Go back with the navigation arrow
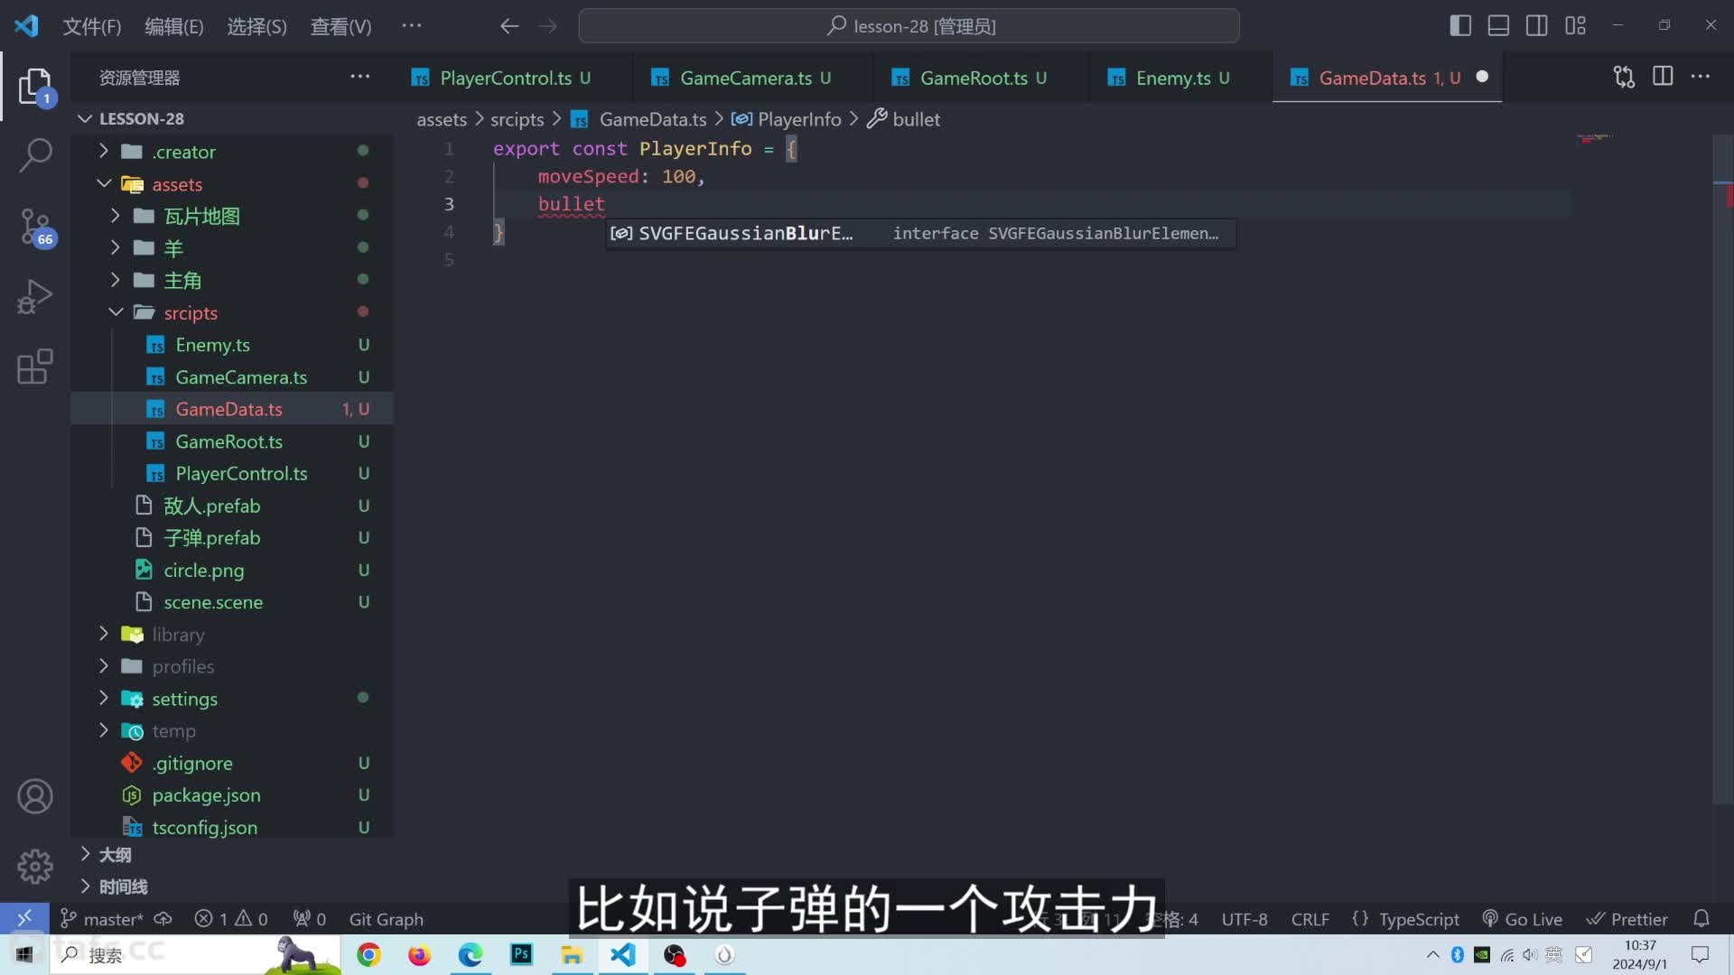This screenshot has width=1734, height=975. 509,26
